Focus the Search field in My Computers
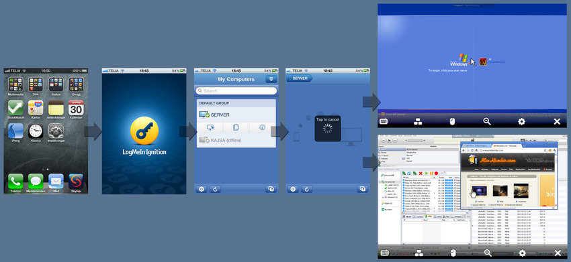Screen dimensions: 571x262 tap(236, 91)
